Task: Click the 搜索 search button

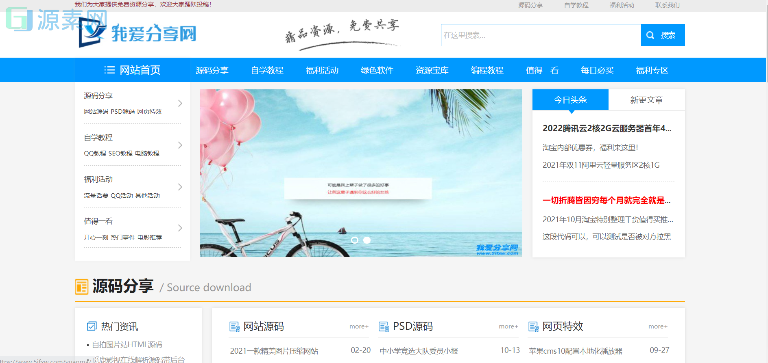Action: [663, 35]
